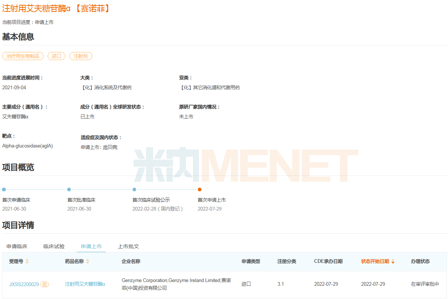Select the 申请上市 tab

[91, 246]
